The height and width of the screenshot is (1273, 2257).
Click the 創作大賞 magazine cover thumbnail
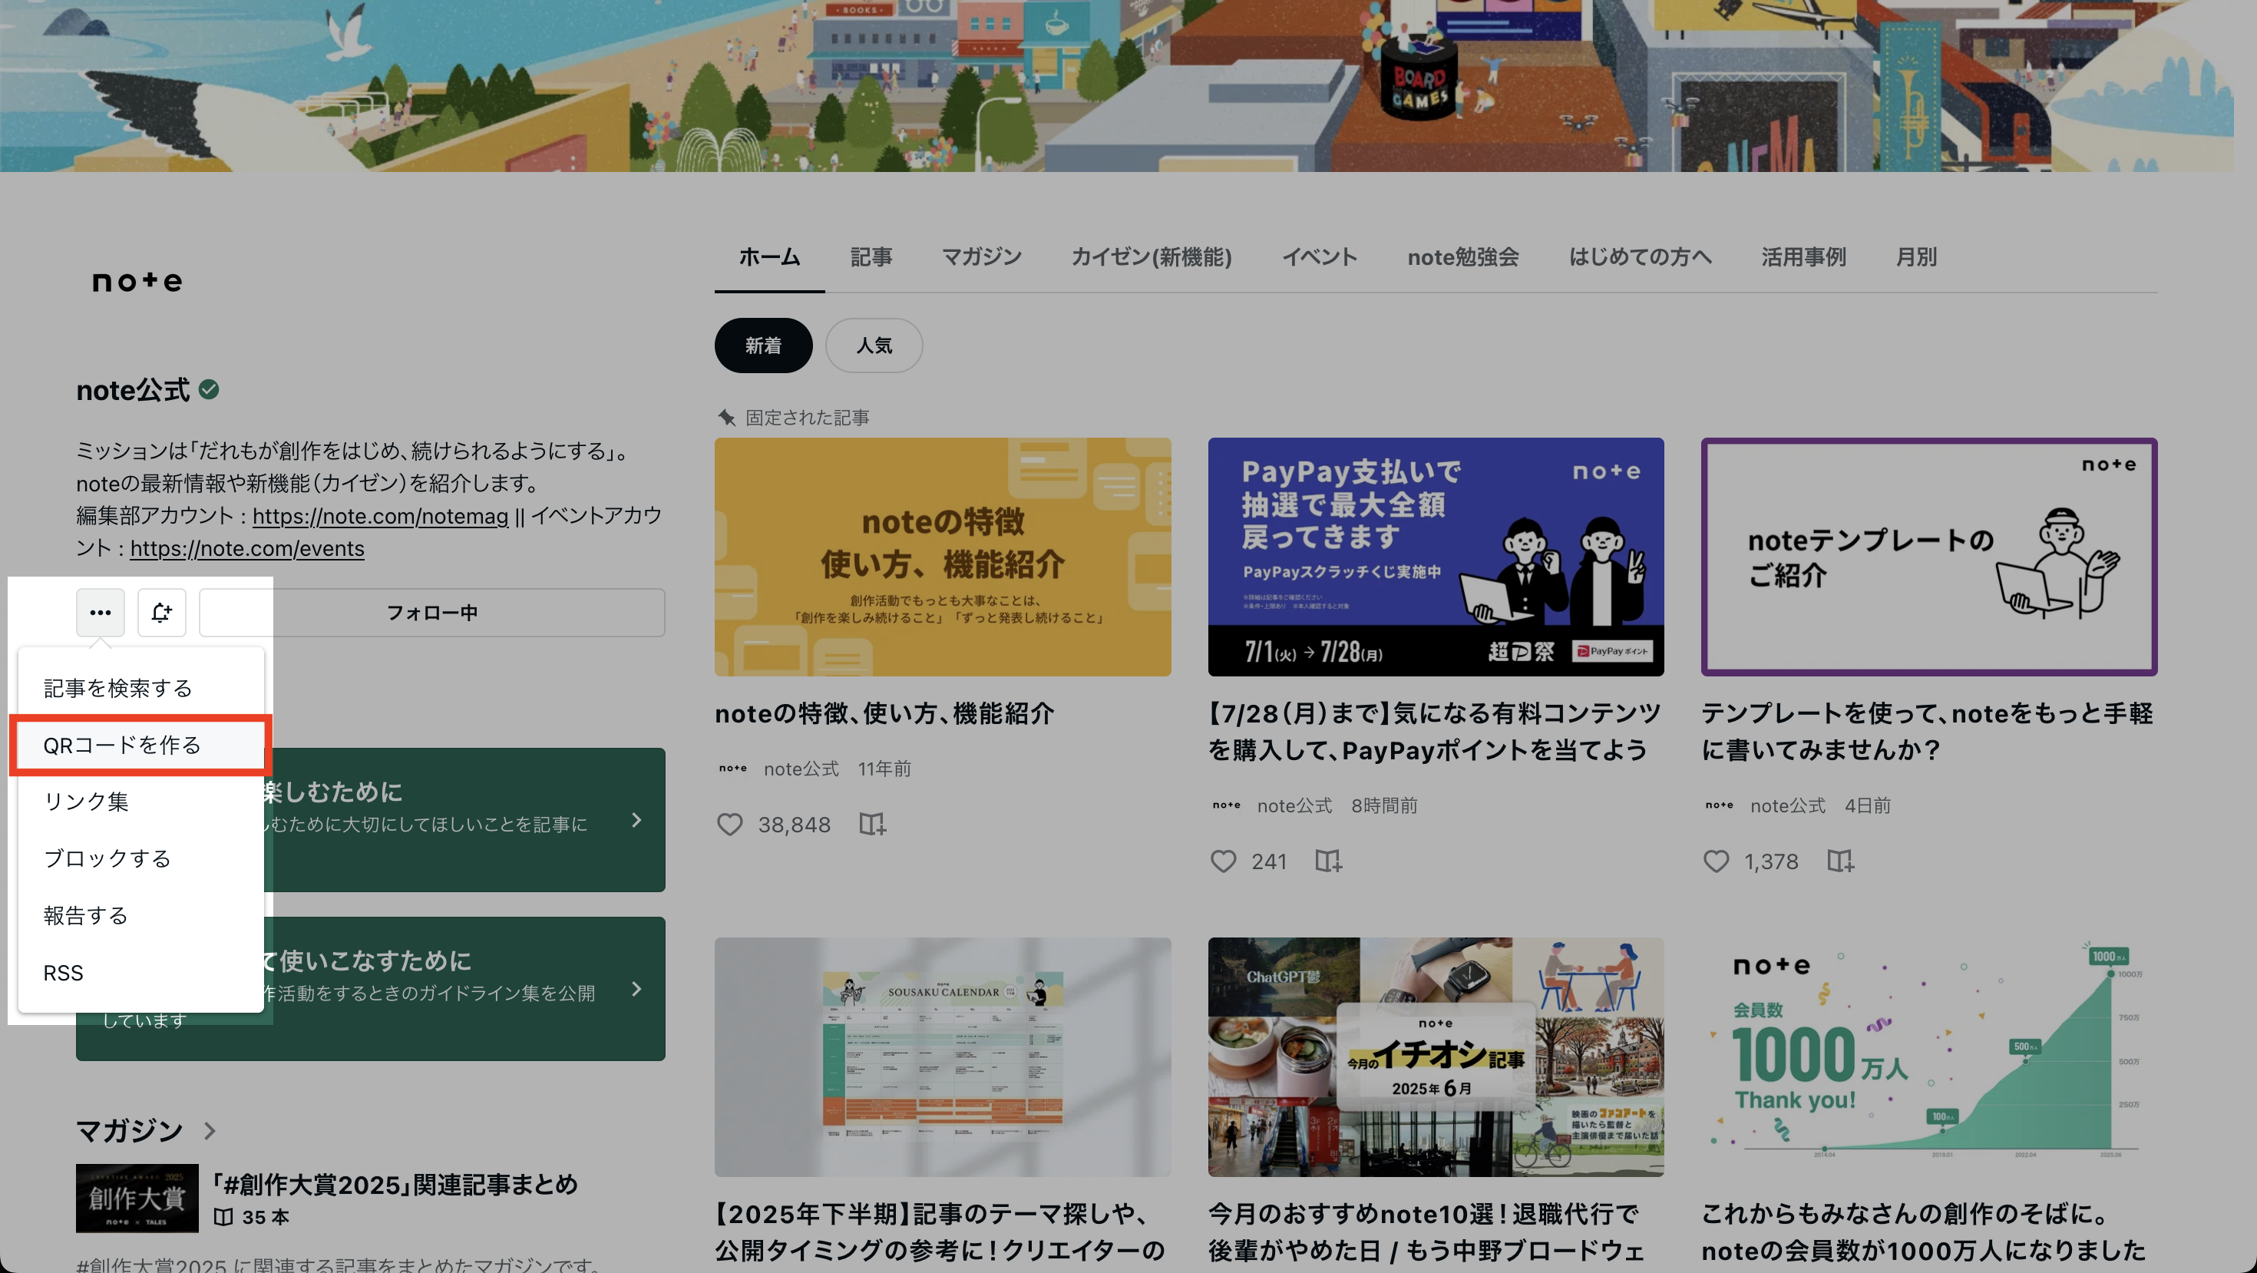point(137,1199)
